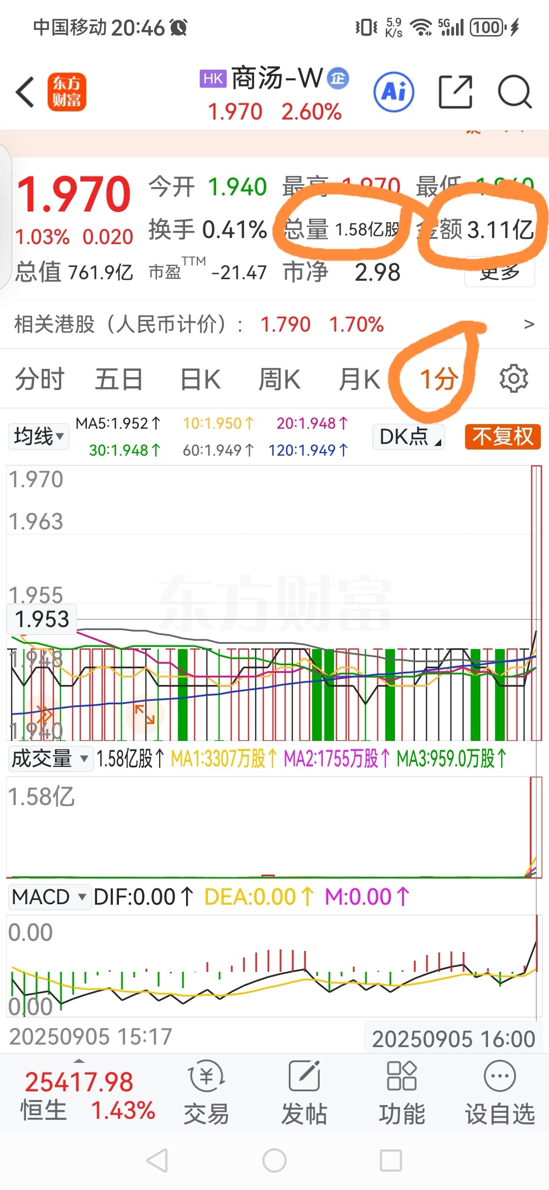Tap the share/export icon
This screenshot has height=1190, width=549.
click(x=455, y=92)
